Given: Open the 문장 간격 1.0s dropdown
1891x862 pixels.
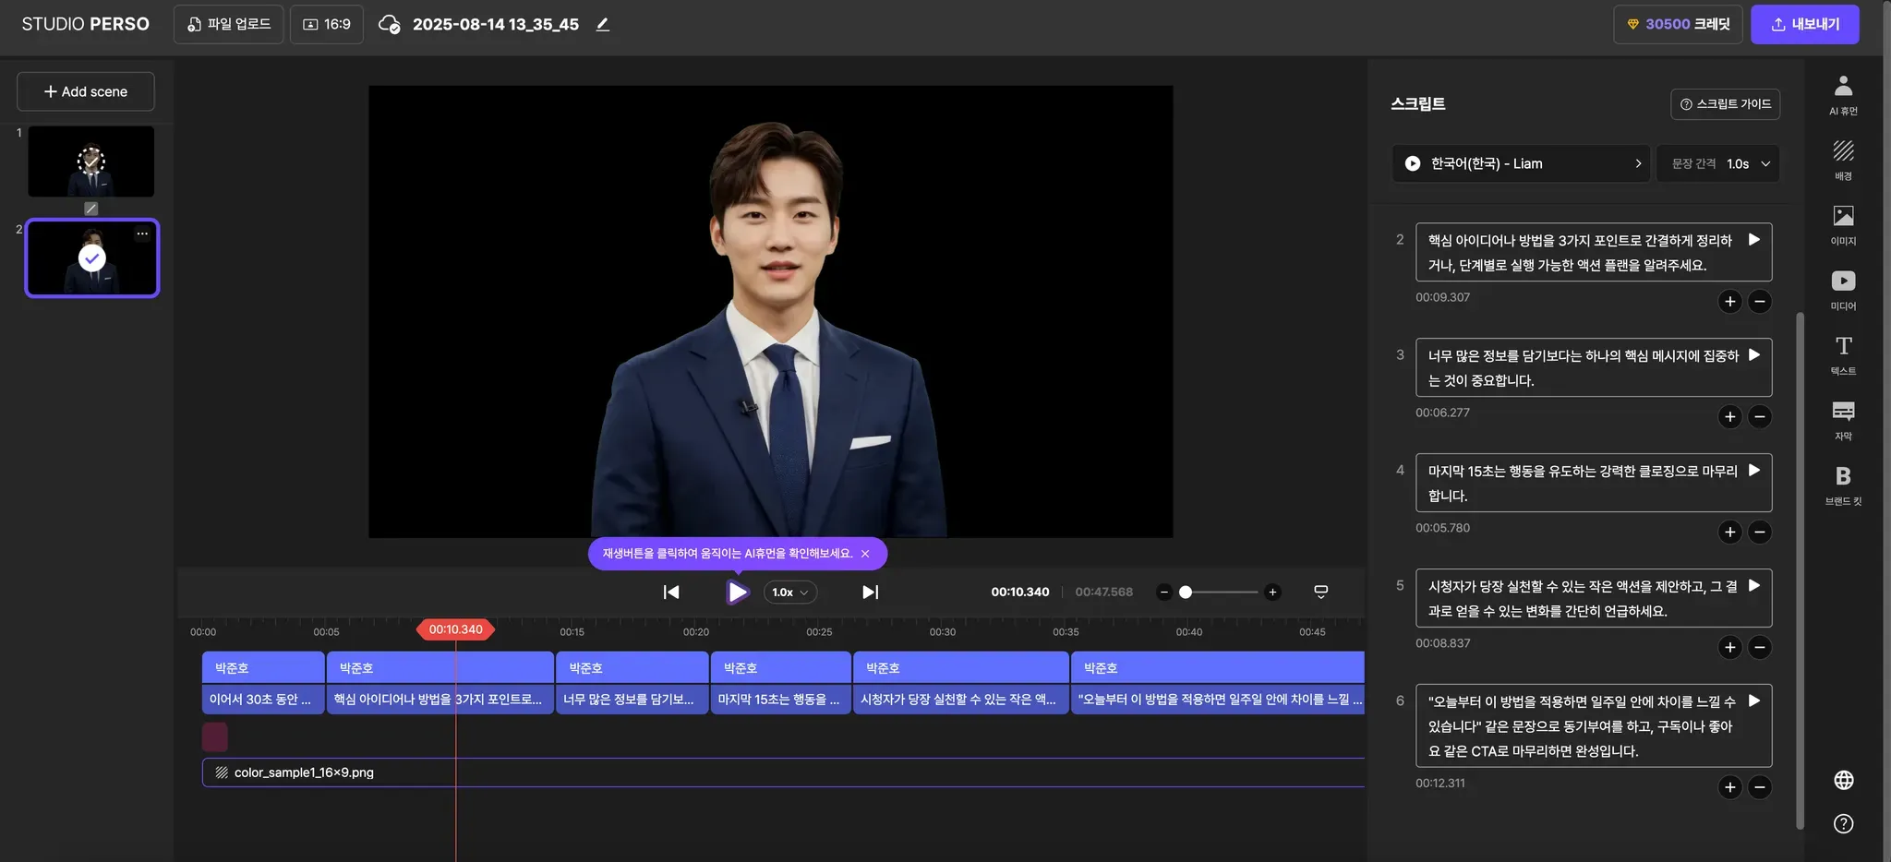Looking at the screenshot, I should 1718,163.
